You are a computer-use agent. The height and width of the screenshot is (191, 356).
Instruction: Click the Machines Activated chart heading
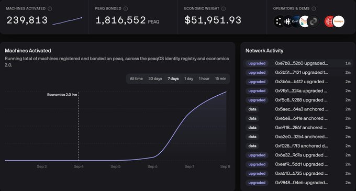tap(28, 51)
